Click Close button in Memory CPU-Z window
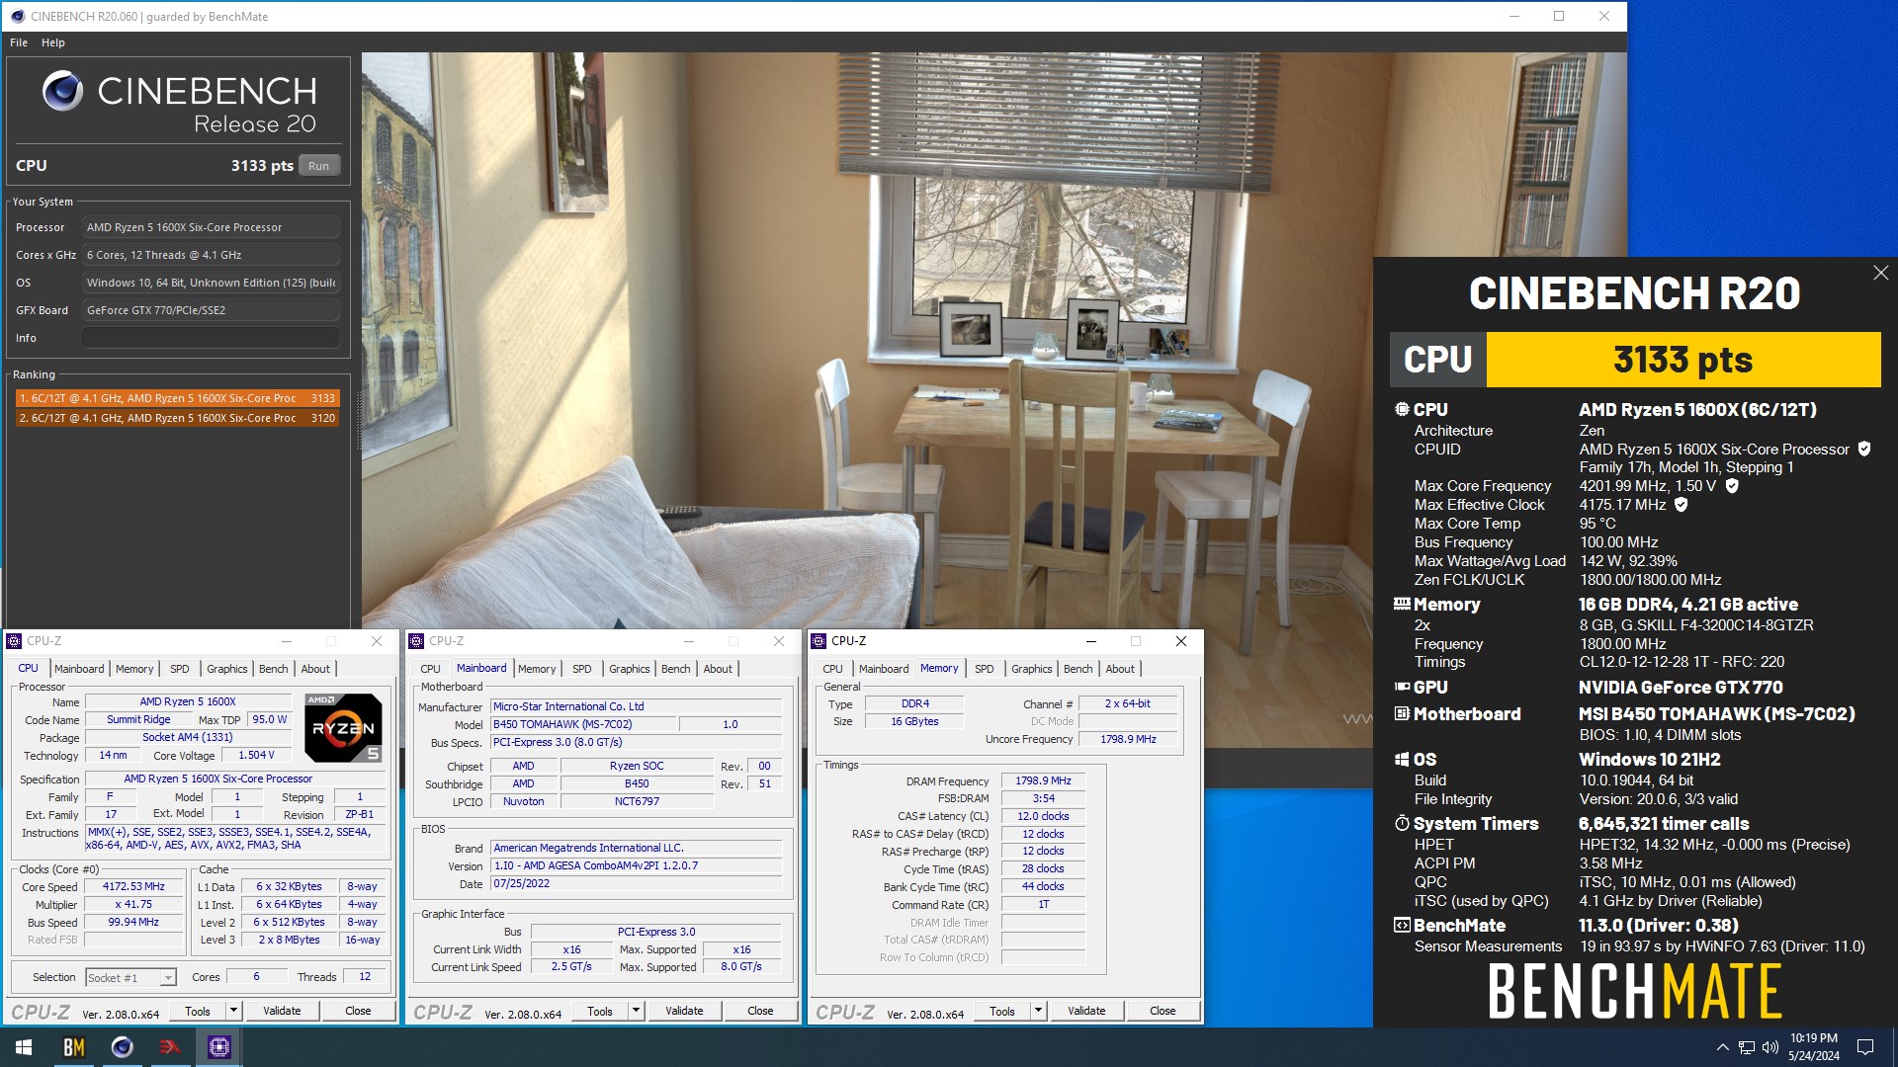The height and width of the screenshot is (1067, 1898). point(1163,1011)
